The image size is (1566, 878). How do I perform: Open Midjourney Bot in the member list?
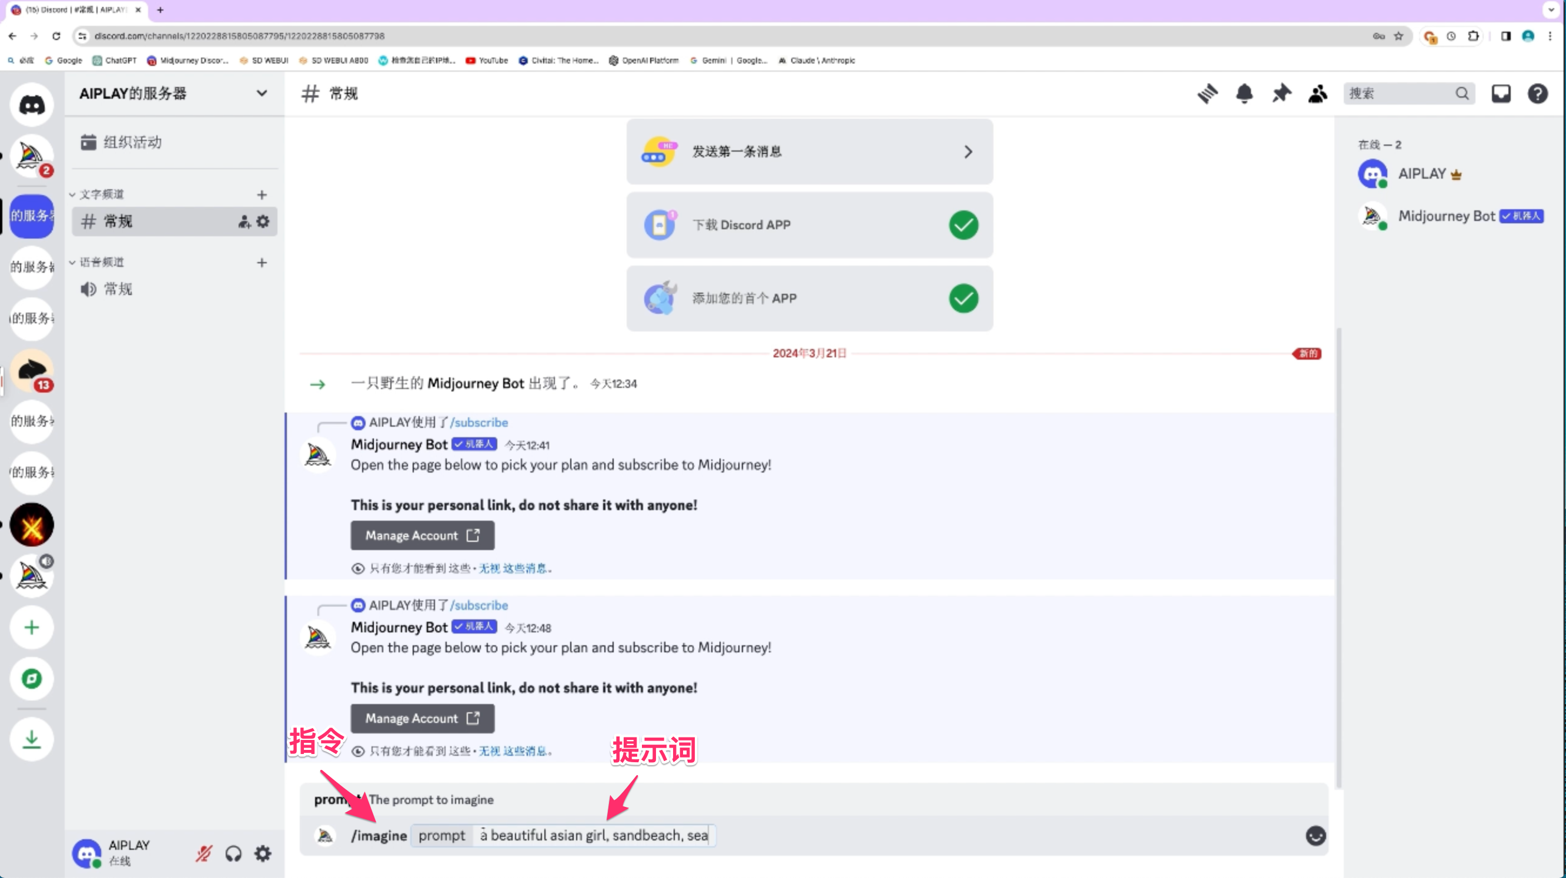tap(1450, 216)
